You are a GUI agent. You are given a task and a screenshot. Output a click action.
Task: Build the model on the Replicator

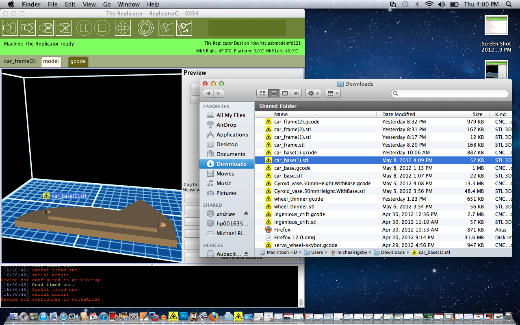coord(10,28)
